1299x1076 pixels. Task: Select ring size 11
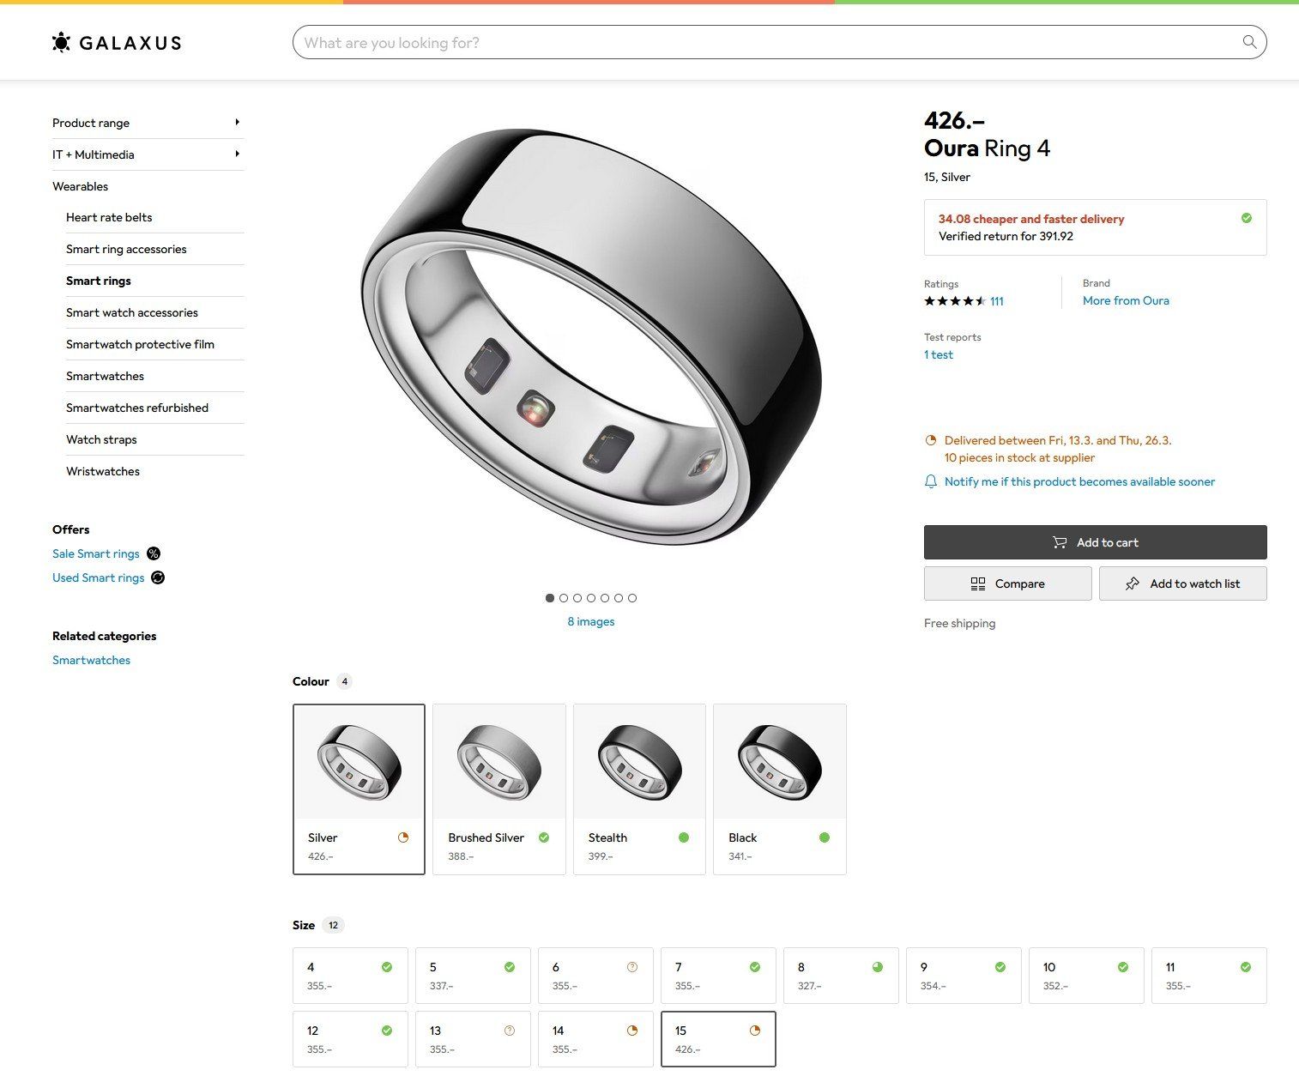click(x=1209, y=976)
